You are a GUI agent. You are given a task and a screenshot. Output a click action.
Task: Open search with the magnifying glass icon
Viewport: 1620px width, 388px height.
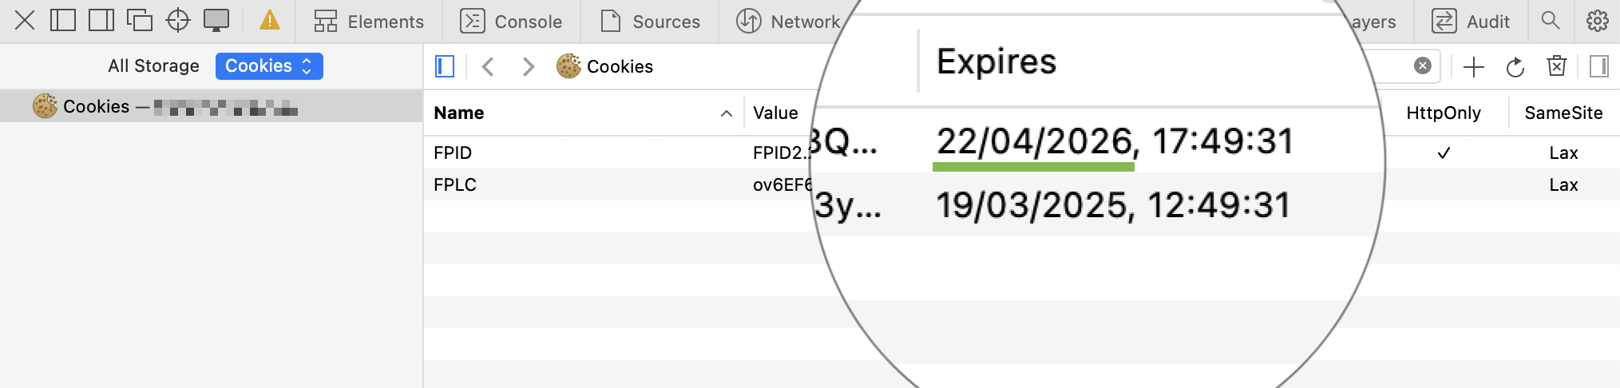[x=1550, y=21]
